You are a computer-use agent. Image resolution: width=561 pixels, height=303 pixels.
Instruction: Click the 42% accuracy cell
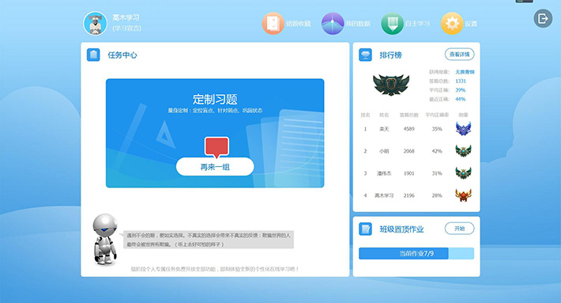(x=437, y=151)
